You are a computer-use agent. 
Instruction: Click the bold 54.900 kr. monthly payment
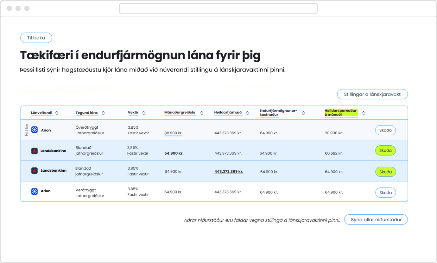174,153
